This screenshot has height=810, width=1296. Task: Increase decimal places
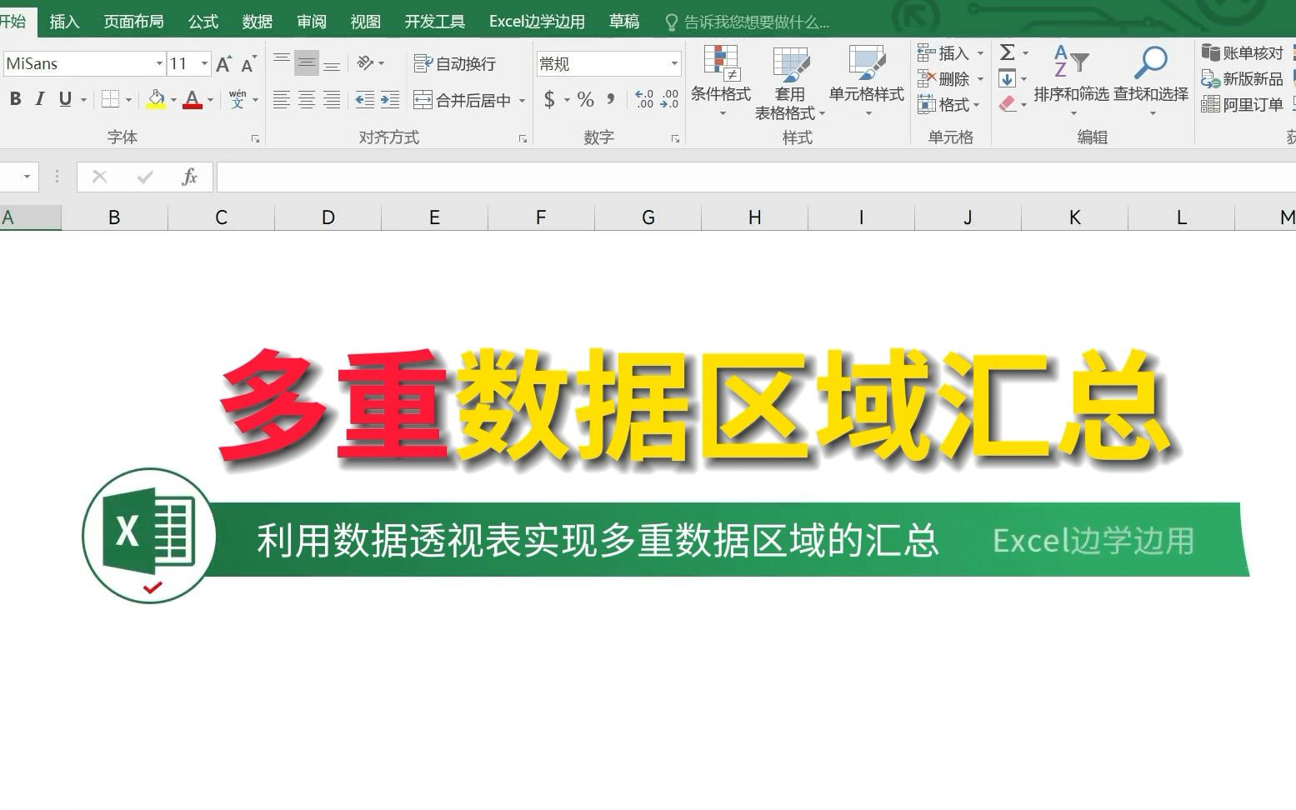click(644, 100)
